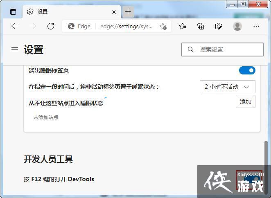Click 添加 button for never-sleep sites
Screen dimensions: 271x198
(246, 101)
